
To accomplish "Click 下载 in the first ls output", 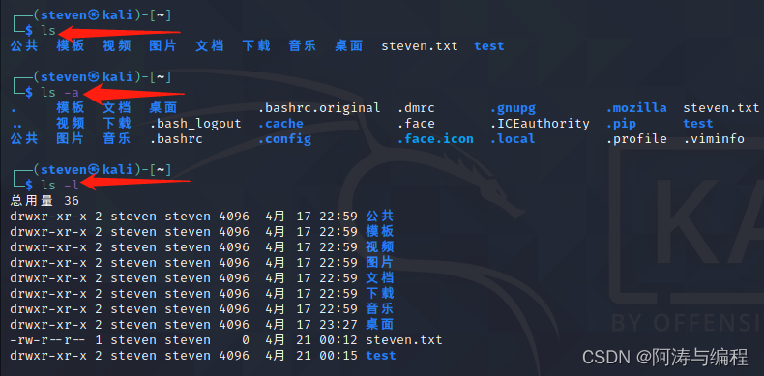I will pos(256,45).
